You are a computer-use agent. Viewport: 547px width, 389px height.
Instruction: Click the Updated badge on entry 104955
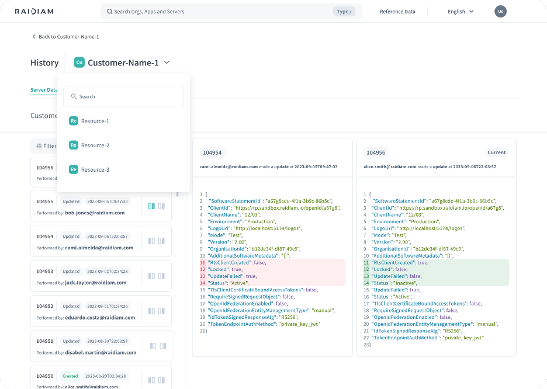(71, 202)
